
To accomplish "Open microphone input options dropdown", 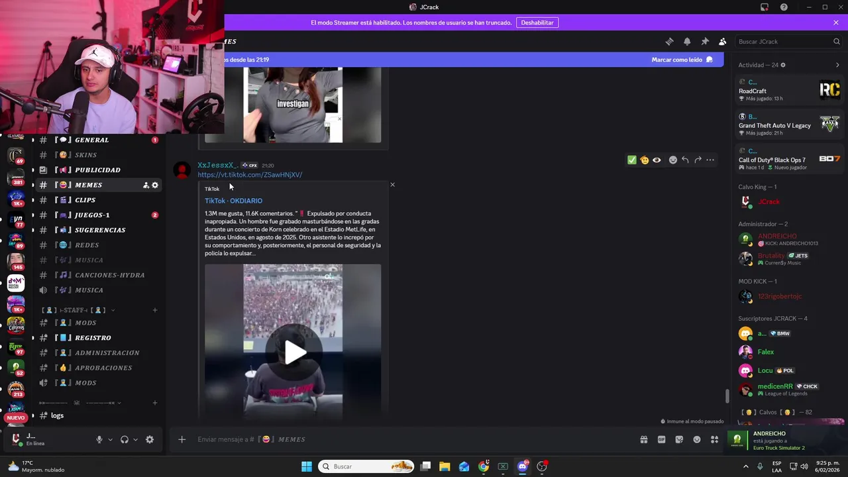I will pos(110,439).
